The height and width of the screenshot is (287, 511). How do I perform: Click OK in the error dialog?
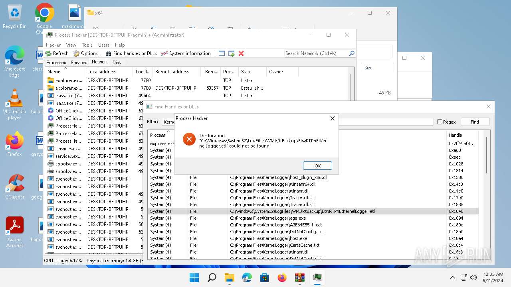pyautogui.click(x=317, y=165)
